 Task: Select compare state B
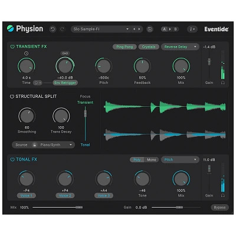click(175, 29)
